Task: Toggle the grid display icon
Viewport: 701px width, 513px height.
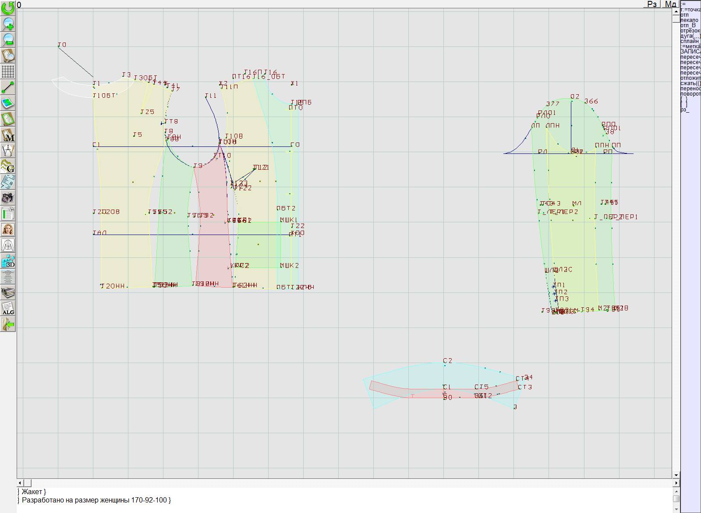Action: tap(8, 71)
